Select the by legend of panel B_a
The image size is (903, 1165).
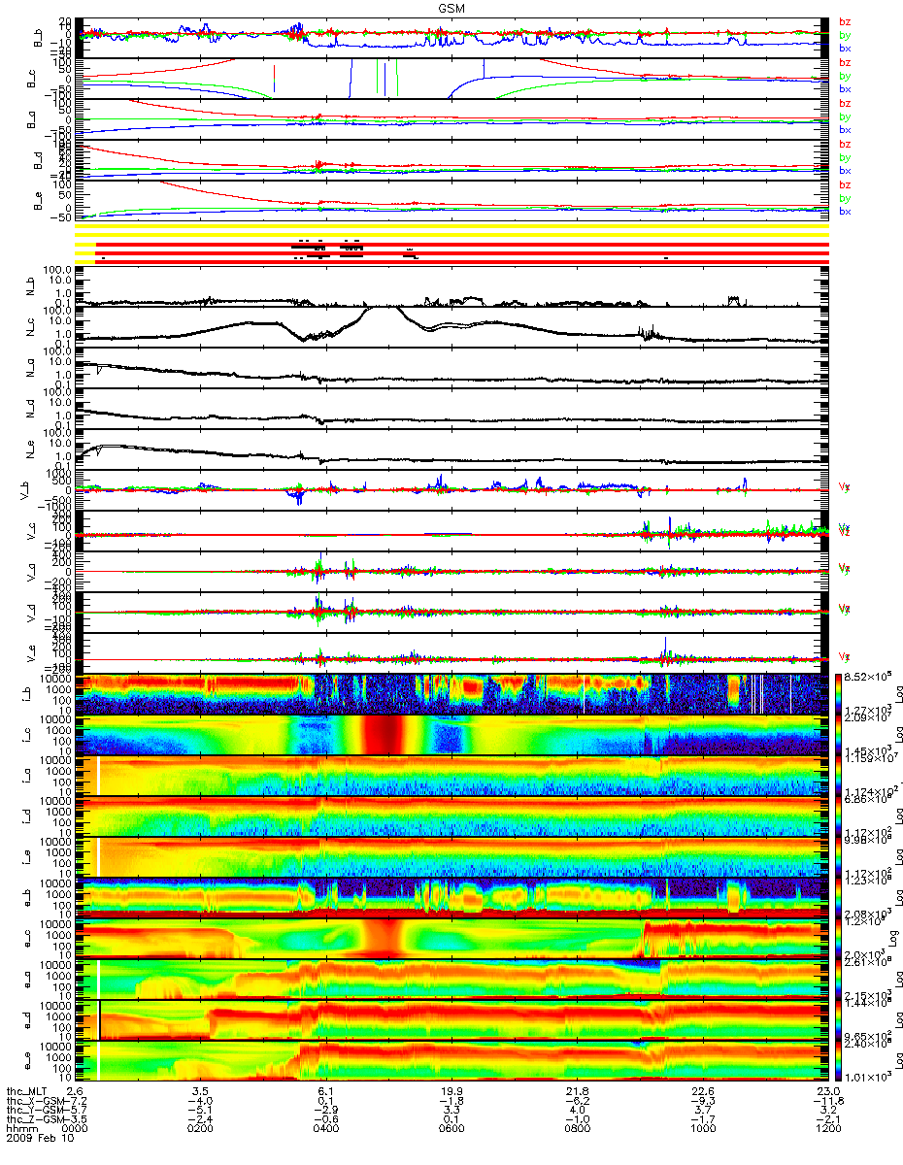845,116
